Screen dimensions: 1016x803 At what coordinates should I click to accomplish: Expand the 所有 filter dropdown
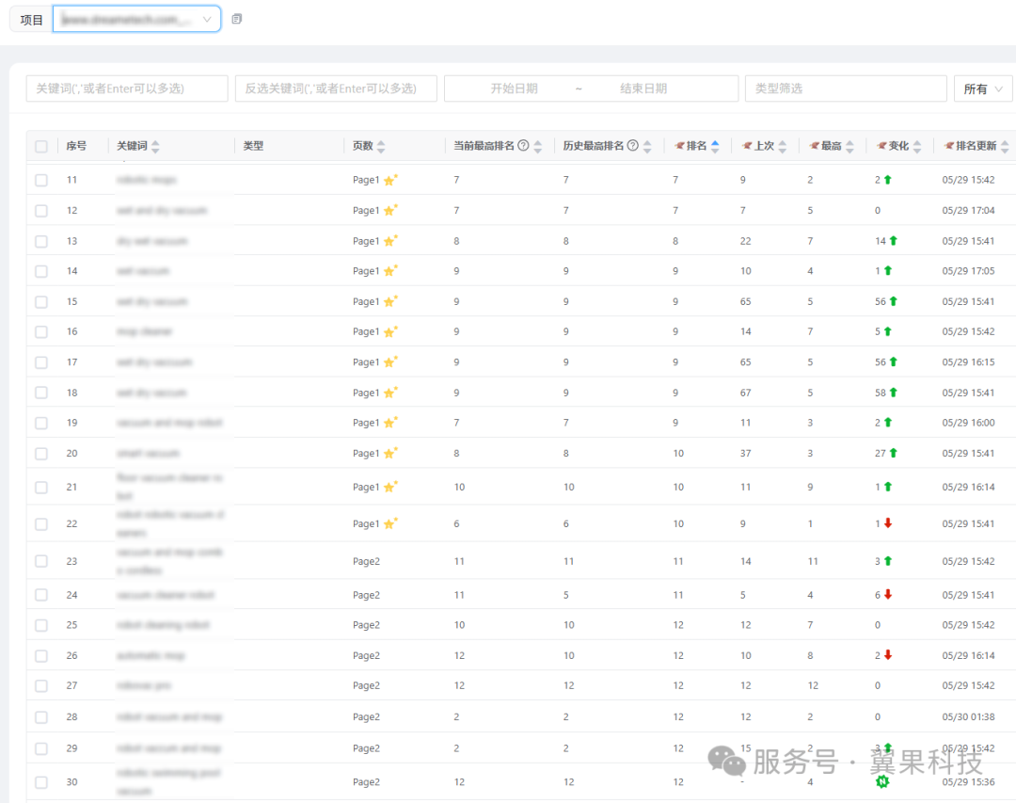tap(982, 88)
